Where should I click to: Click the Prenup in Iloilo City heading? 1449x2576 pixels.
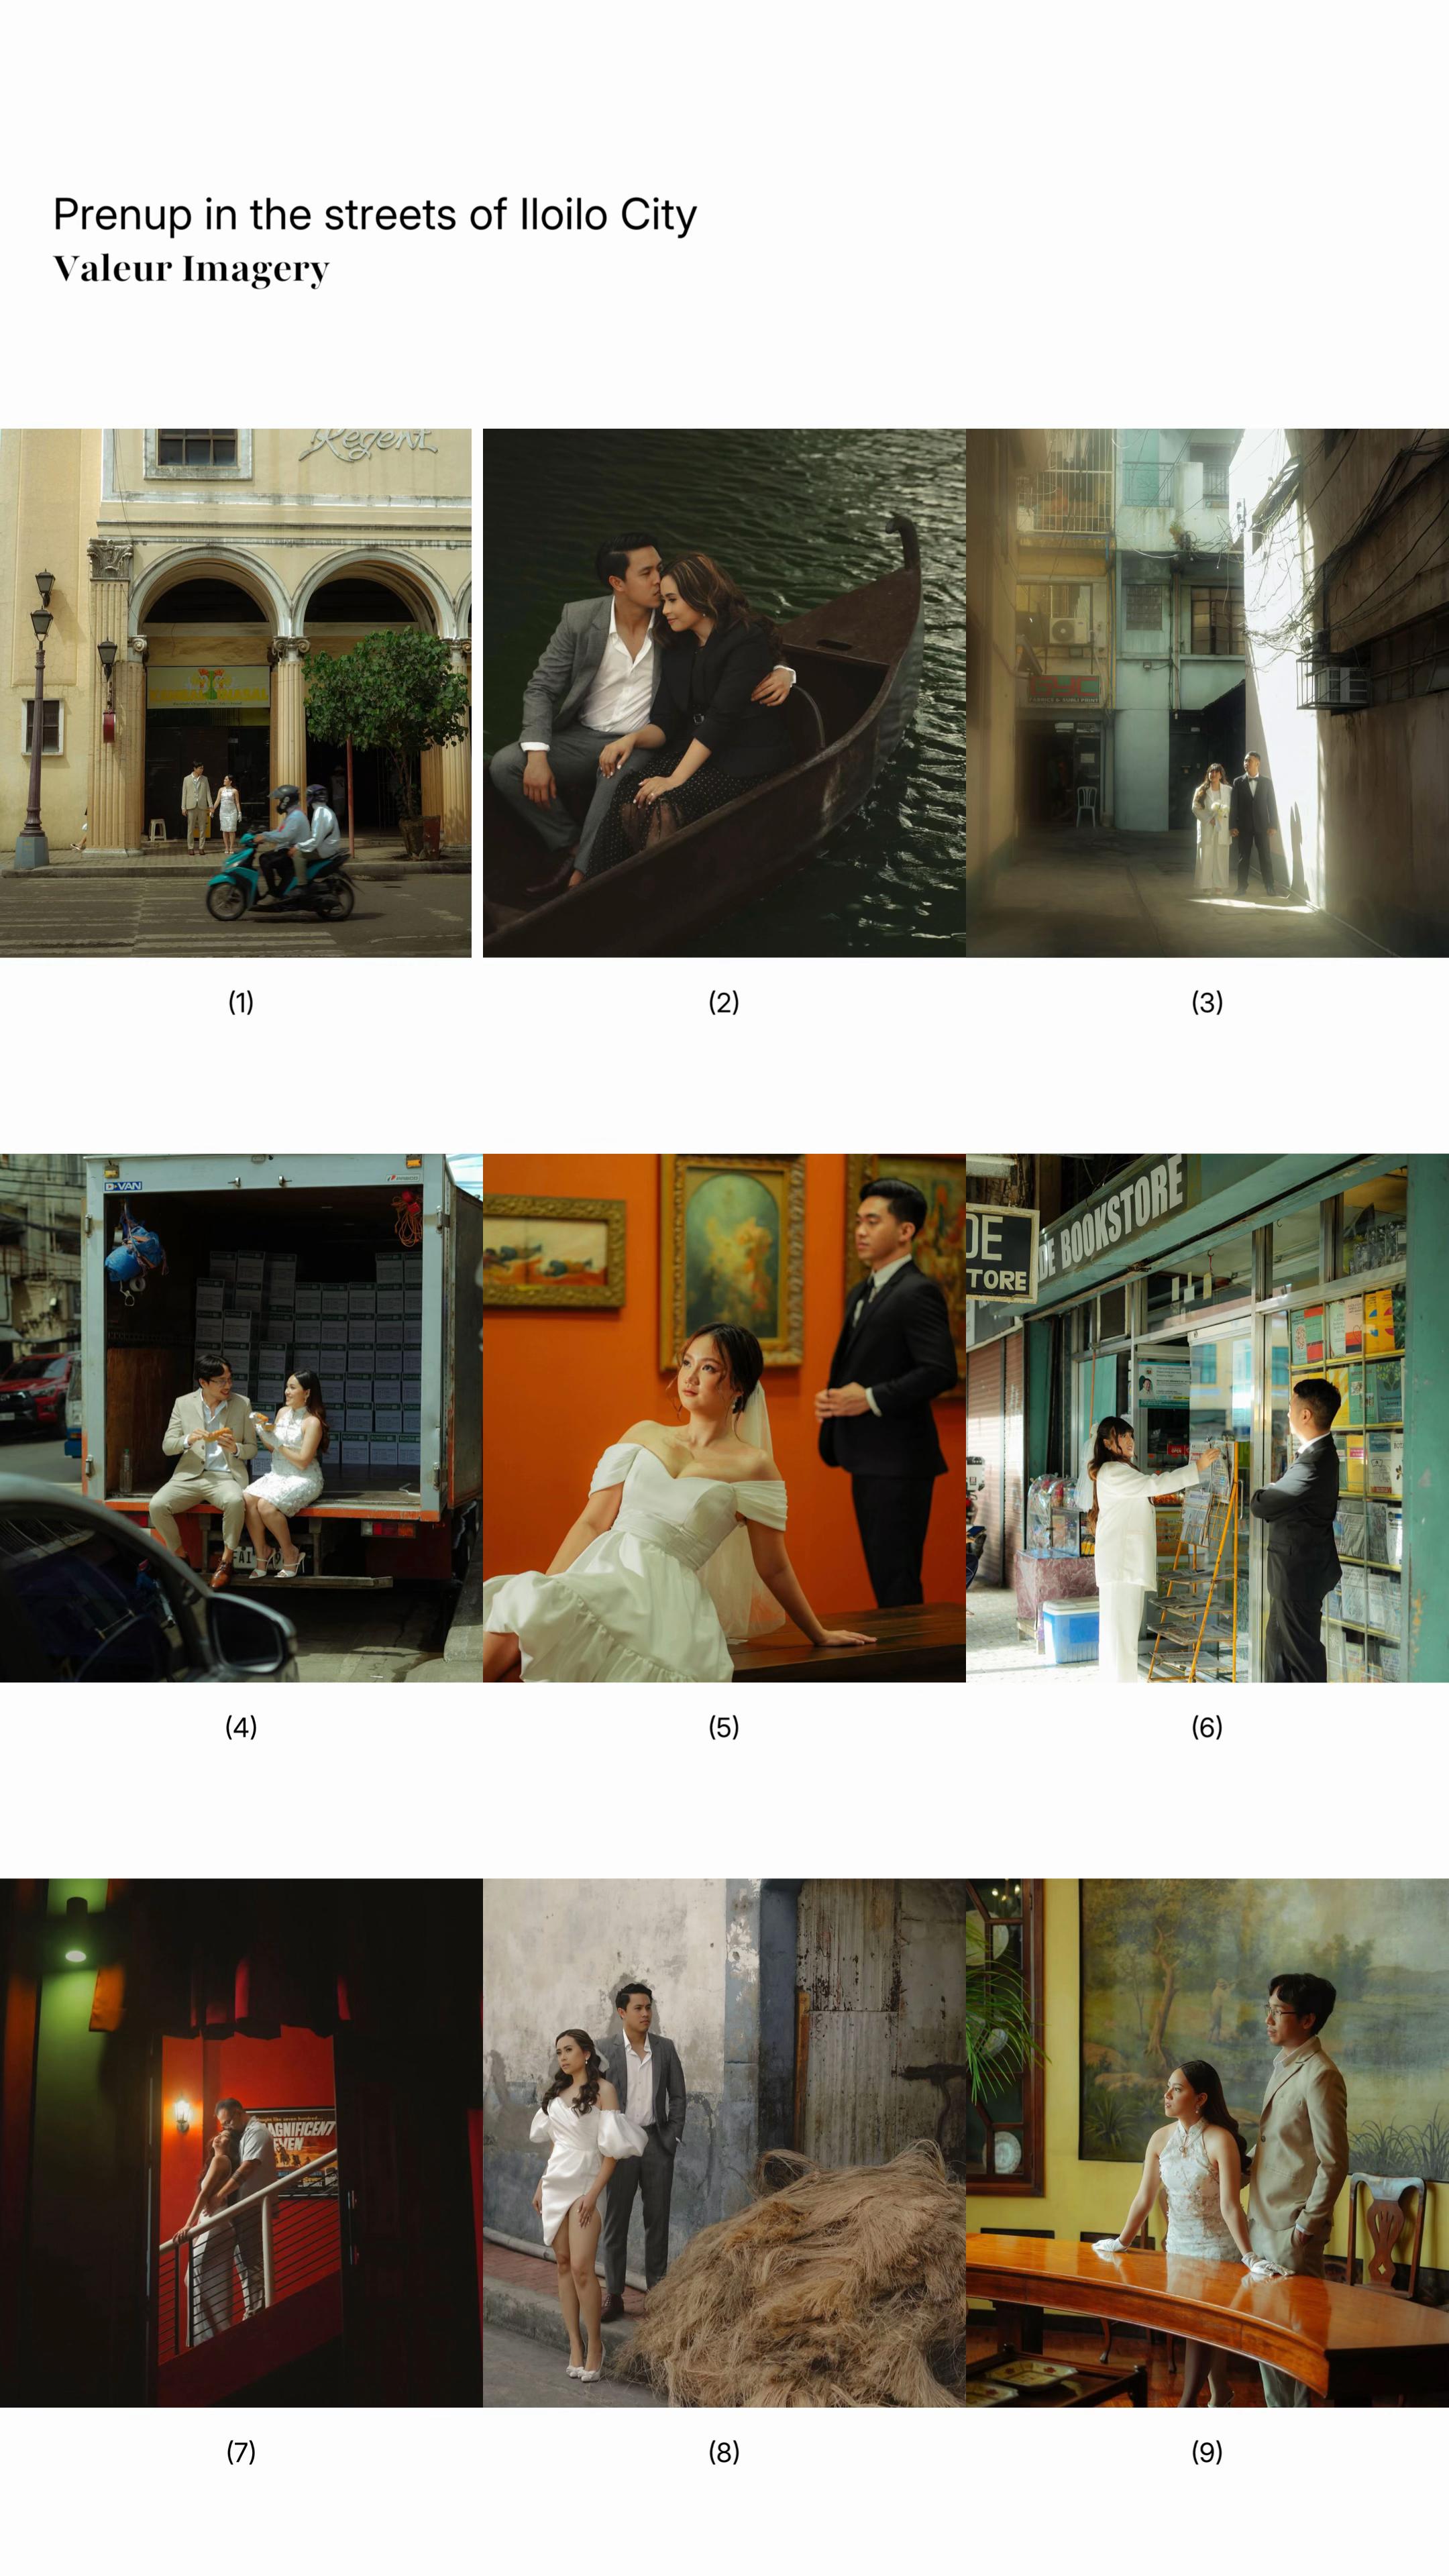375,214
